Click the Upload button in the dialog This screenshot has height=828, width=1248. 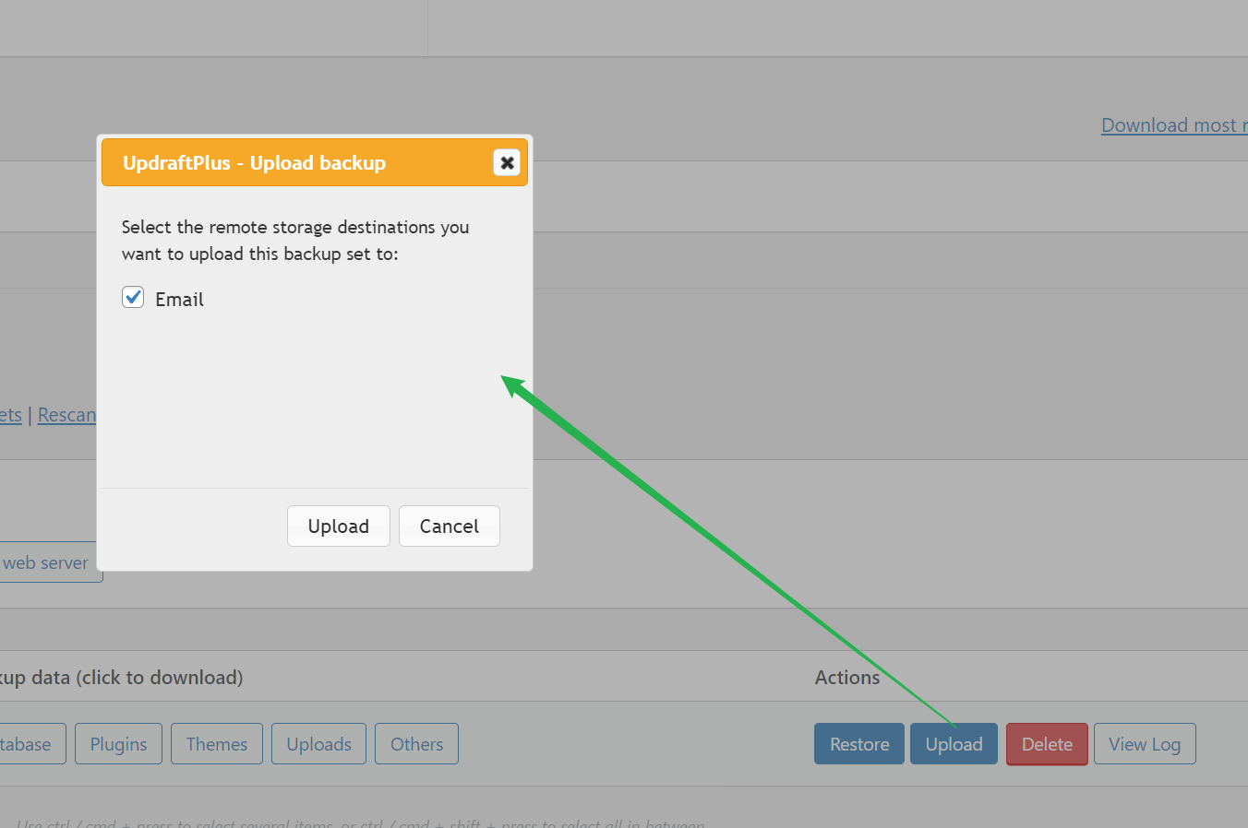pyautogui.click(x=339, y=526)
